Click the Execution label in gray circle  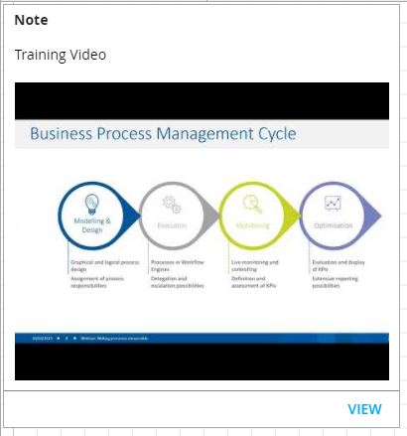coord(172,225)
